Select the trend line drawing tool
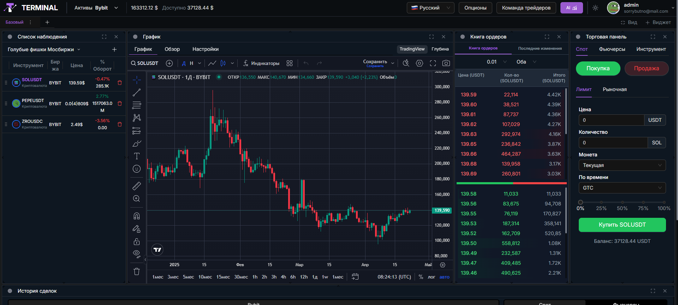 (x=137, y=92)
